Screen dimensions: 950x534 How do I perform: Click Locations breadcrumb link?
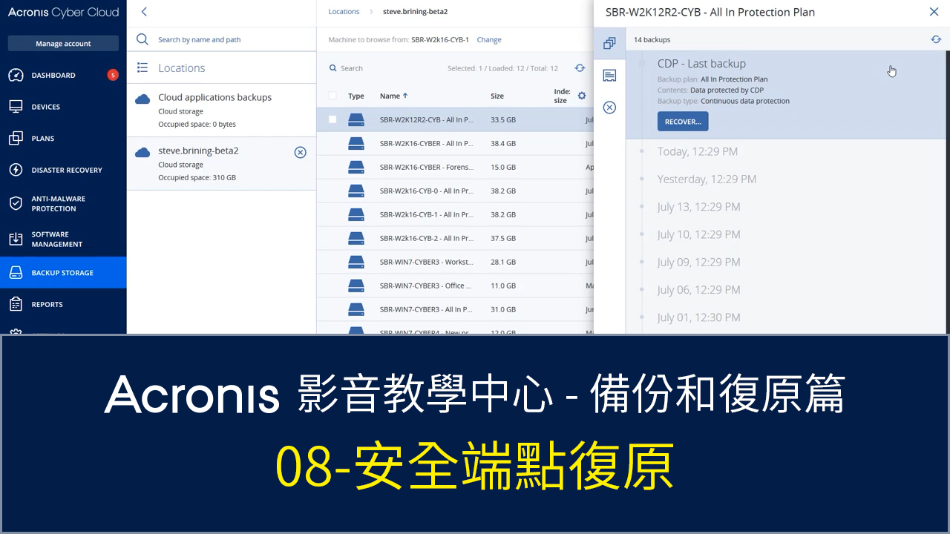(x=344, y=12)
